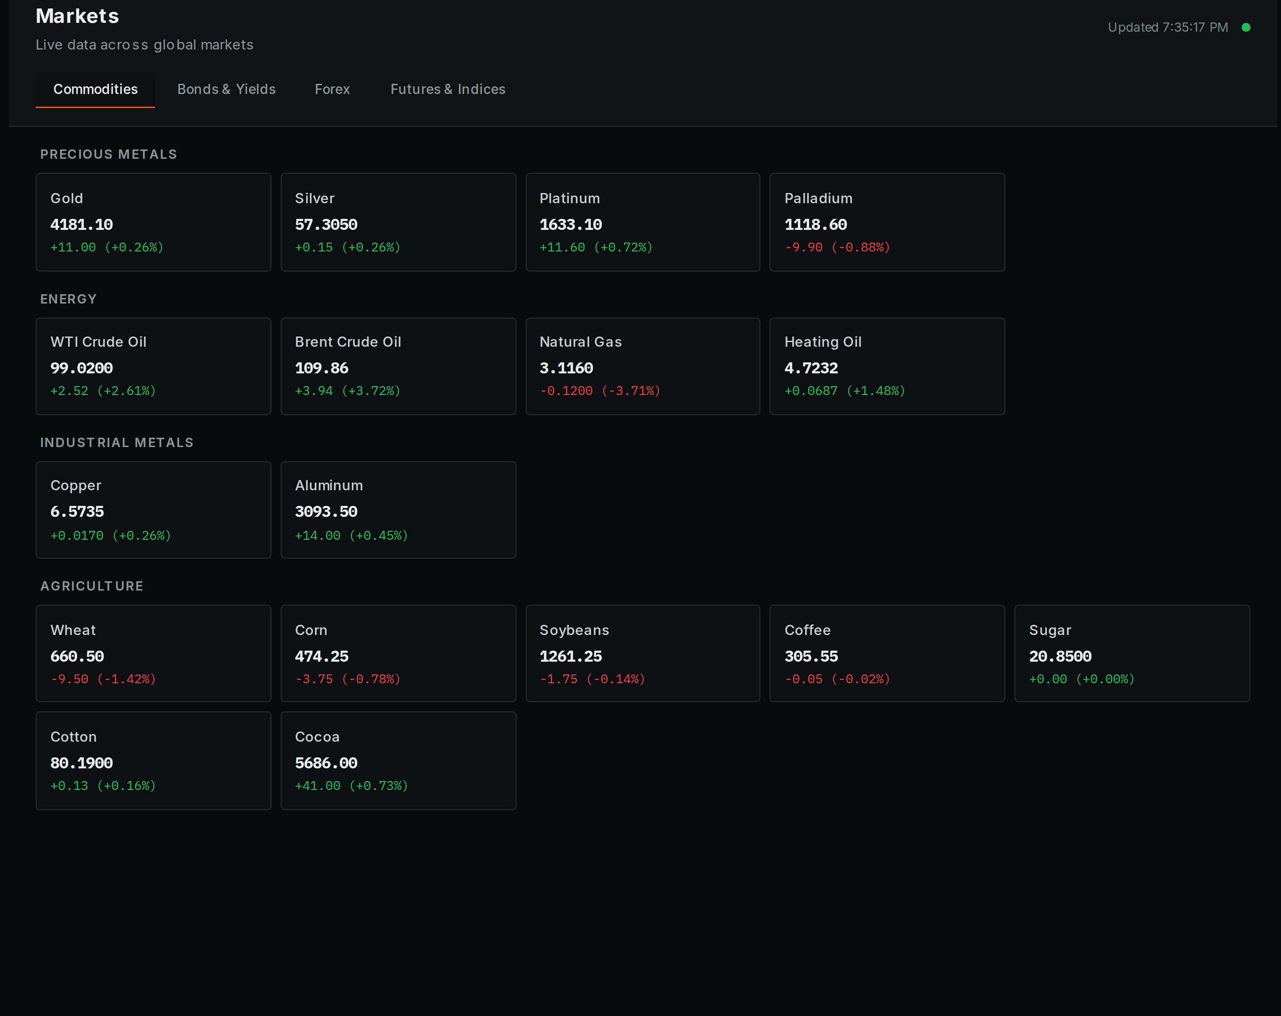The height and width of the screenshot is (1016, 1281).
Task: Select the Cotton card
Action: coord(153,760)
